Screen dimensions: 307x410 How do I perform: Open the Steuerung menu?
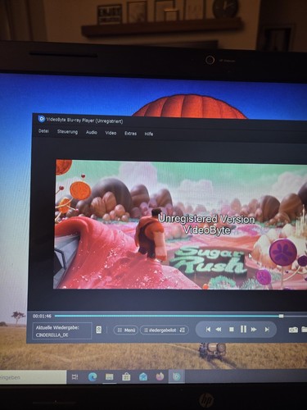pyautogui.click(x=67, y=132)
